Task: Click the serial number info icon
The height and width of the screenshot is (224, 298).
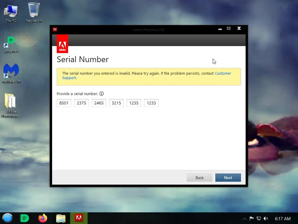Action: [x=102, y=94]
